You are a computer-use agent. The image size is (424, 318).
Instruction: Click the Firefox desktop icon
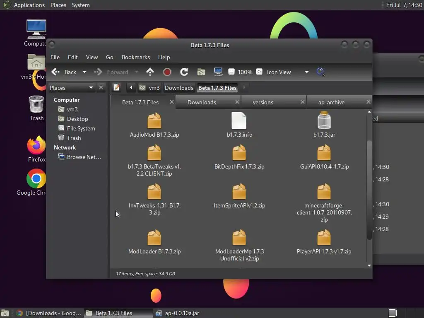[x=36, y=145]
